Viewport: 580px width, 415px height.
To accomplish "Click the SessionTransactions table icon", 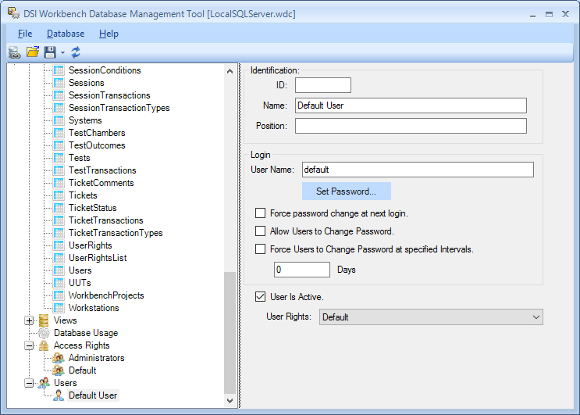I will [59, 95].
